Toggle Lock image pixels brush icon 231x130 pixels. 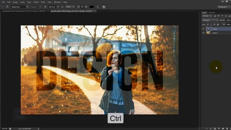pyautogui.click(x=211, y=25)
